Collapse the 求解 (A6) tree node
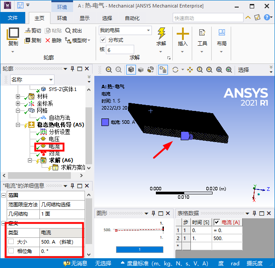 [31, 160]
